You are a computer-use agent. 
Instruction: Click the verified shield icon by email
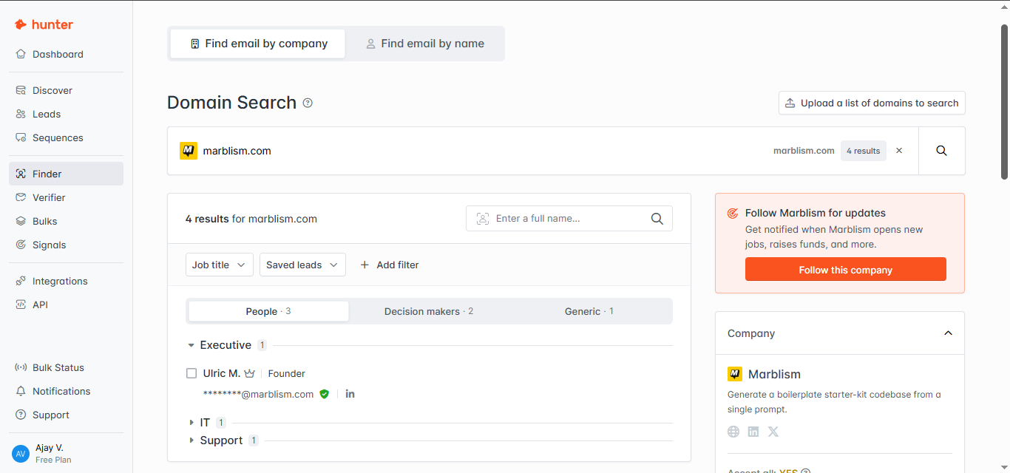click(324, 394)
